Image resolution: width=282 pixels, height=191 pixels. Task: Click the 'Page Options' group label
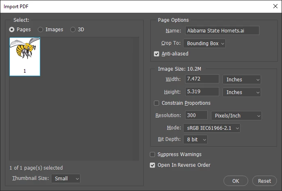(173, 20)
